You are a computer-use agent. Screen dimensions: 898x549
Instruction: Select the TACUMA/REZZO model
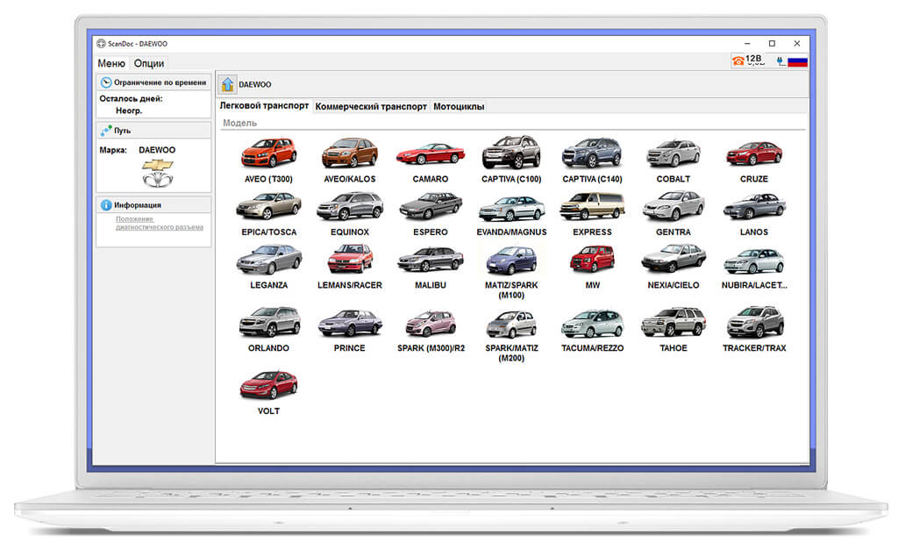point(592,330)
